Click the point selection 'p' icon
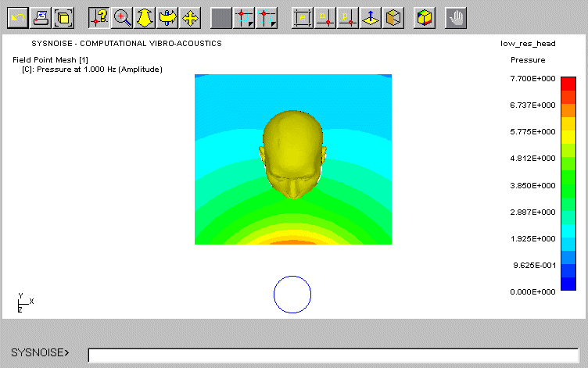This screenshot has width=588, height=368. (348, 16)
